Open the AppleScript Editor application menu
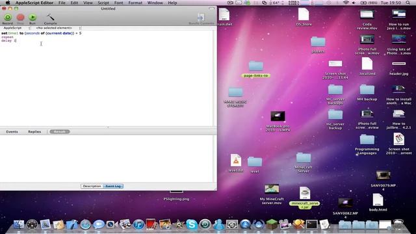The height and width of the screenshot is (234, 416). (34, 3)
